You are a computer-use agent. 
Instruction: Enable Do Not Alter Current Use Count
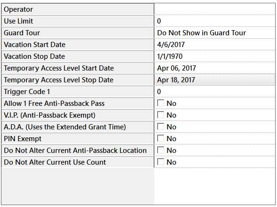pyautogui.click(x=160, y=162)
